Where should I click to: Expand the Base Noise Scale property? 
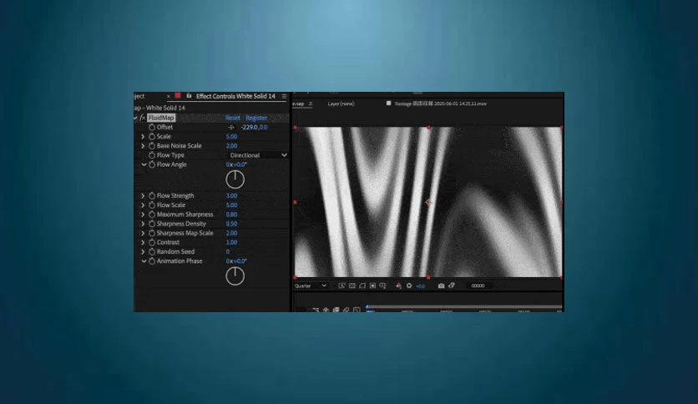pyautogui.click(x=143, y=146)
